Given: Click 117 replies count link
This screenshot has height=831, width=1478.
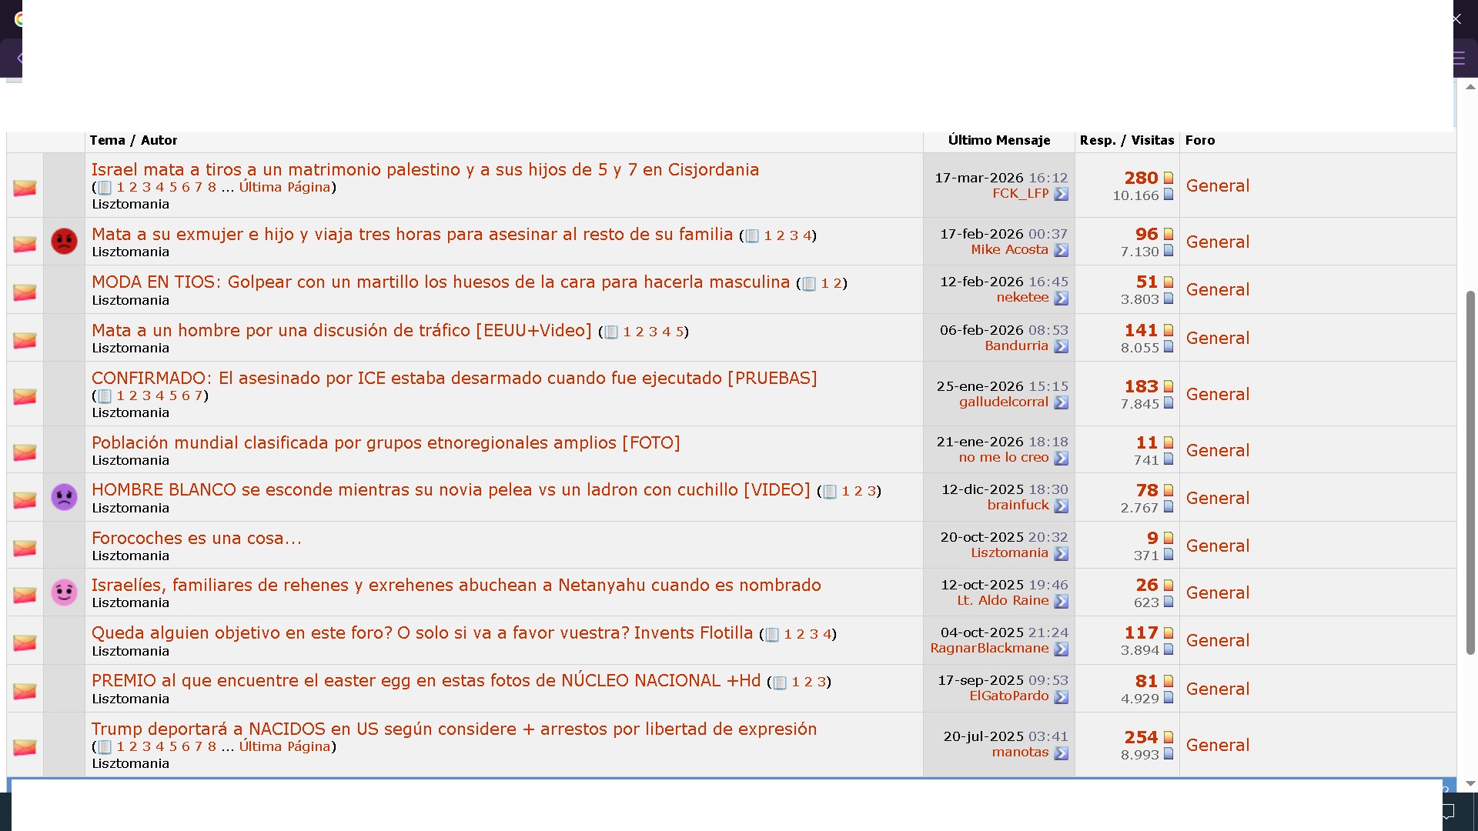Looking at the screenshot, I should pyautogui.click(x=1141, y=632).
